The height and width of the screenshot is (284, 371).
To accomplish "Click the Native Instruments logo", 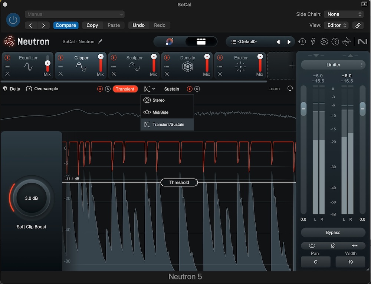I will (362, 42).
